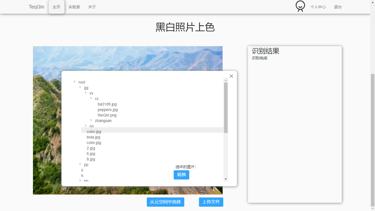Click the 识别结果 heading
The height and width of the screenshot is (211, 375).
pyautogui.click(x=265, y=51)
